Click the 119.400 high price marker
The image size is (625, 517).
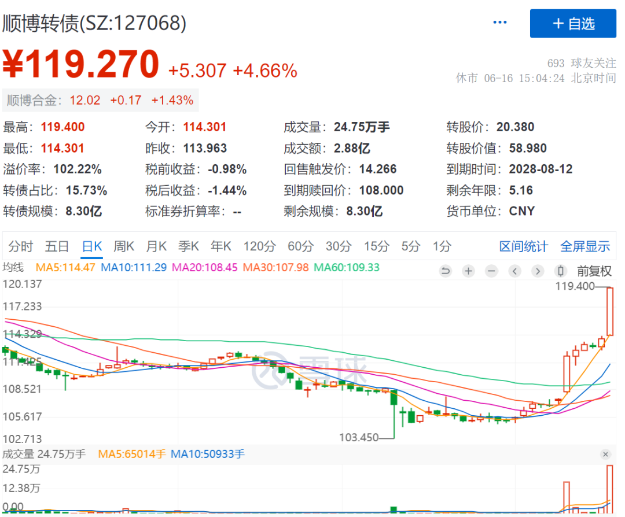575,286
